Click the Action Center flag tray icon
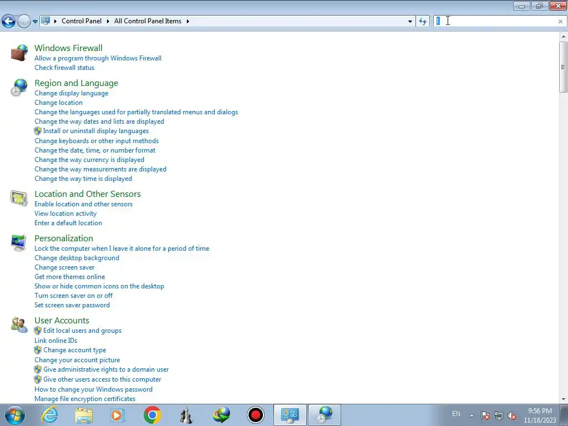Viewport: 568px width, 426px height. pyautogui.click(x=485, y=415)
